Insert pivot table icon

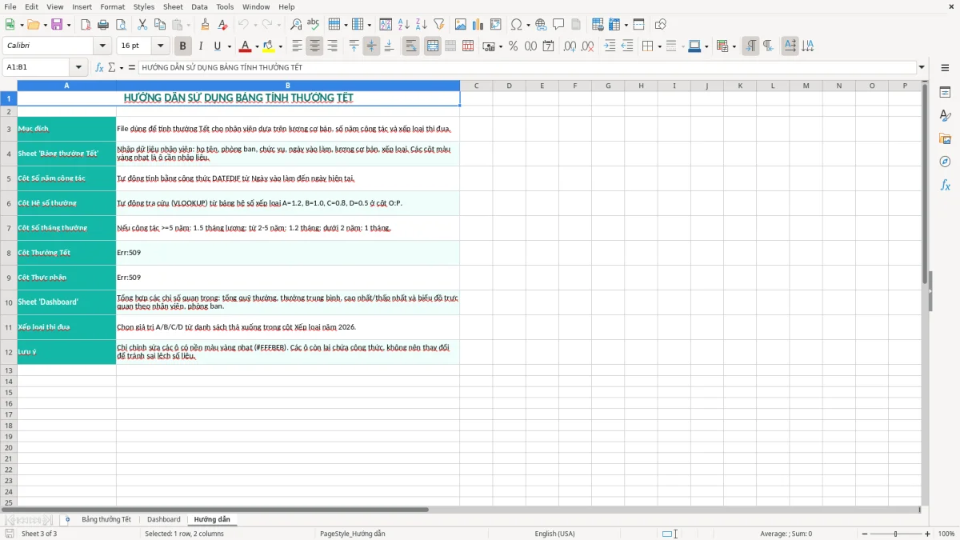tap(496, 25)
